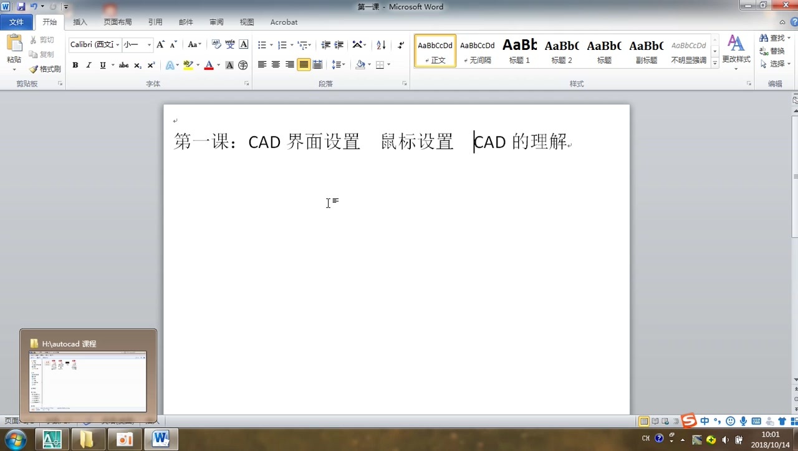The height and width of the screenshot is (451, 798).
Task: Click the Enclosed Character (circled 字) icon
Action: 243,65
